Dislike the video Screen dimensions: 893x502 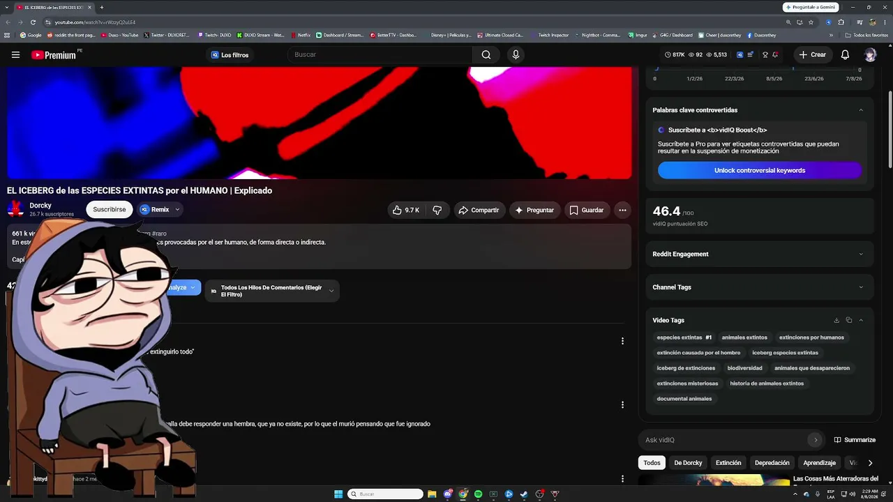pyautogui.click(x=437, y=210)
